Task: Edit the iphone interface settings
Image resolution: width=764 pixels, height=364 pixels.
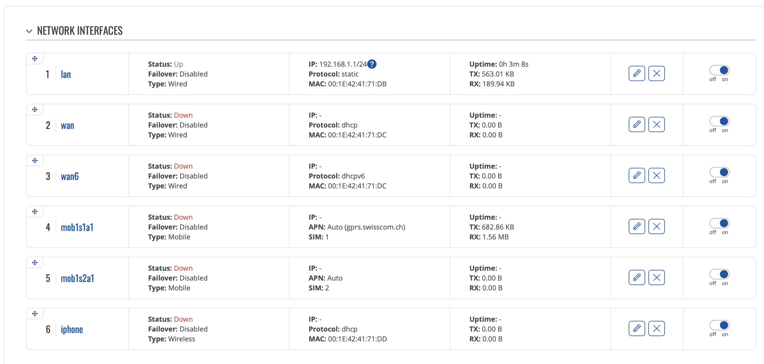Action: coord(636,328)
